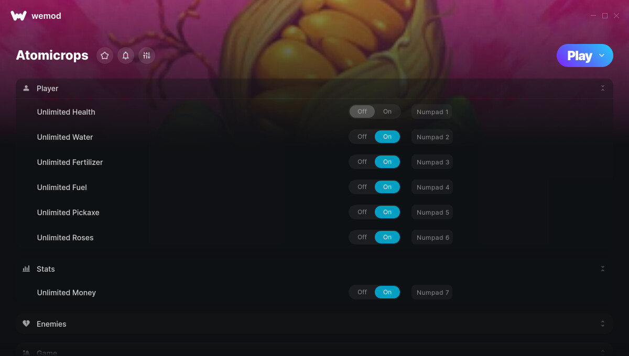
Task: Expand the Enemies section chevron
Action: point(603,324)
